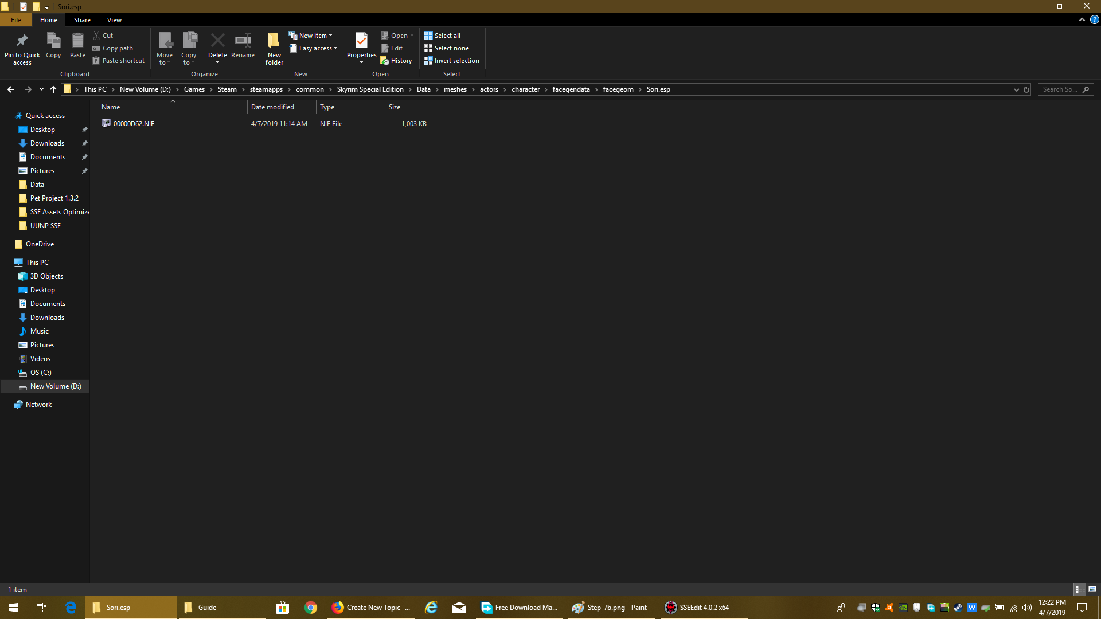Viewport: 1101px width, 619px height.
Task: Cut the selected item
Action: tap(103, 36)
